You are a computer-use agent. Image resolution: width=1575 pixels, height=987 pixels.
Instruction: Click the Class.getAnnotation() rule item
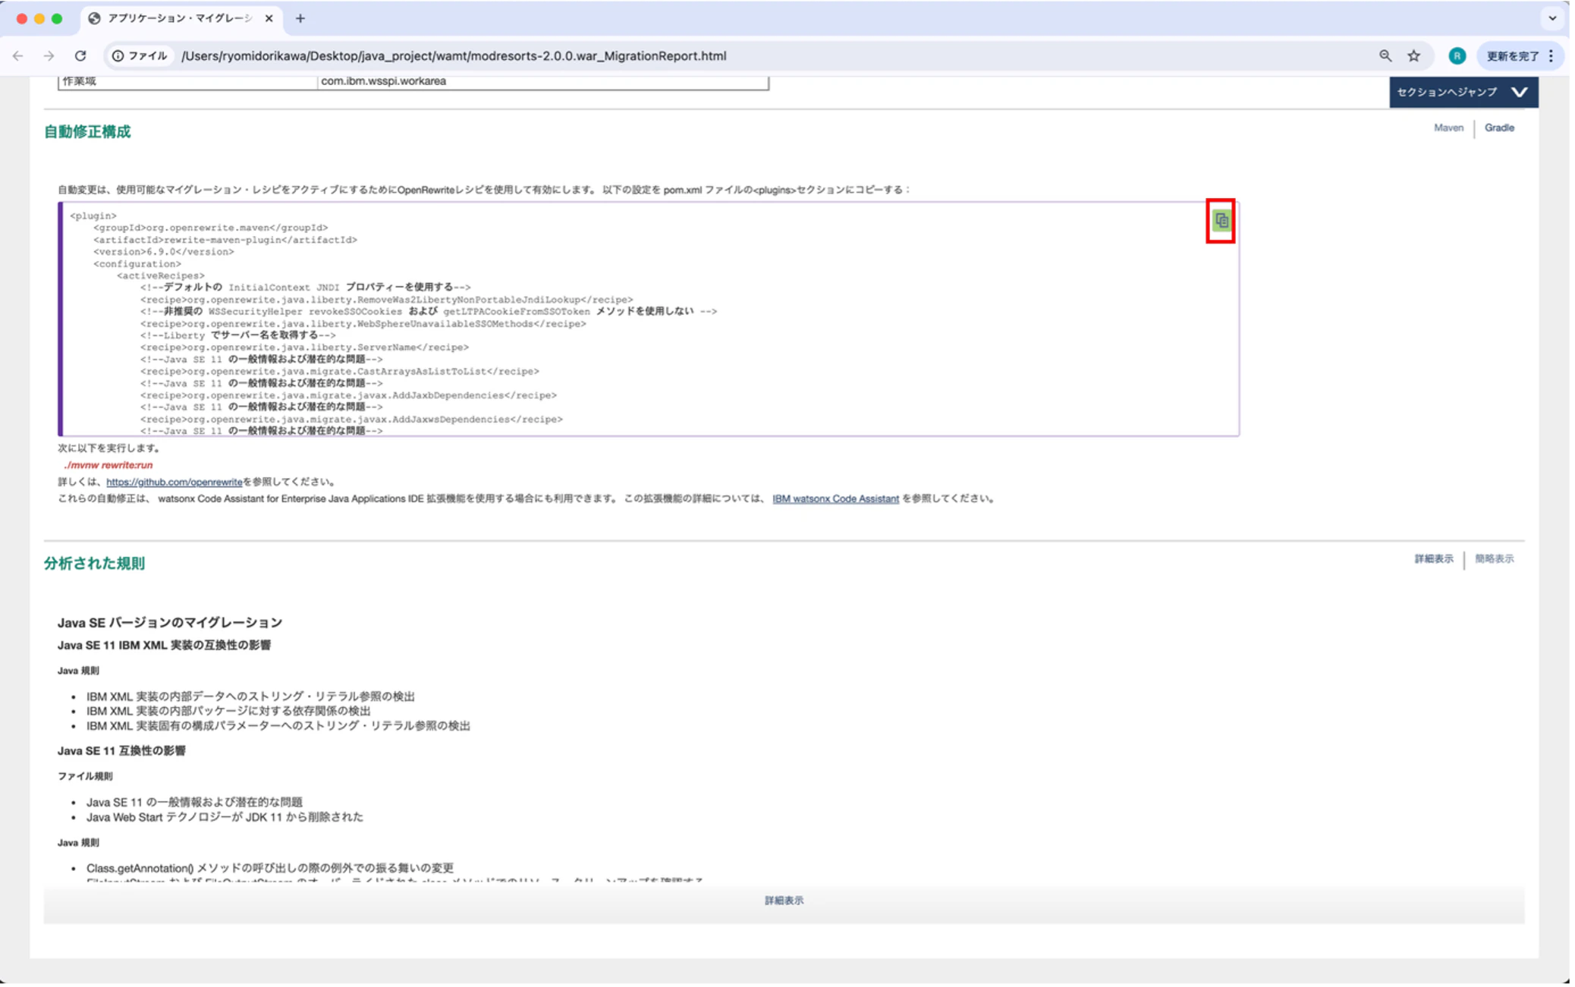(270, 869)
